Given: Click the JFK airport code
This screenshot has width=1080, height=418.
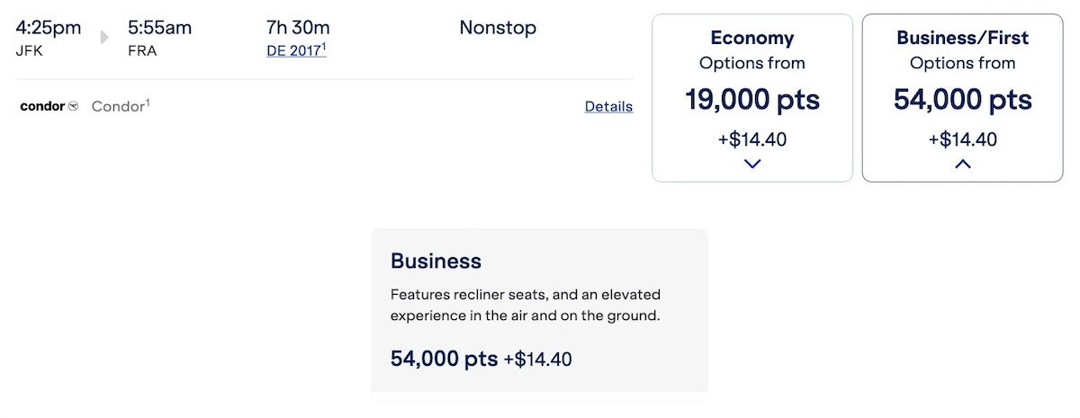Looking at the screenshot, I should pyautogui.click(x=29, y=51).
